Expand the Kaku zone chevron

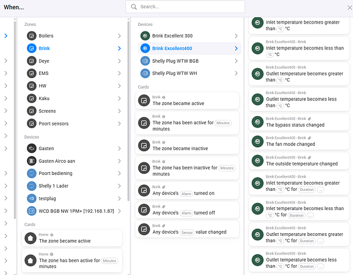coord(120,98)
